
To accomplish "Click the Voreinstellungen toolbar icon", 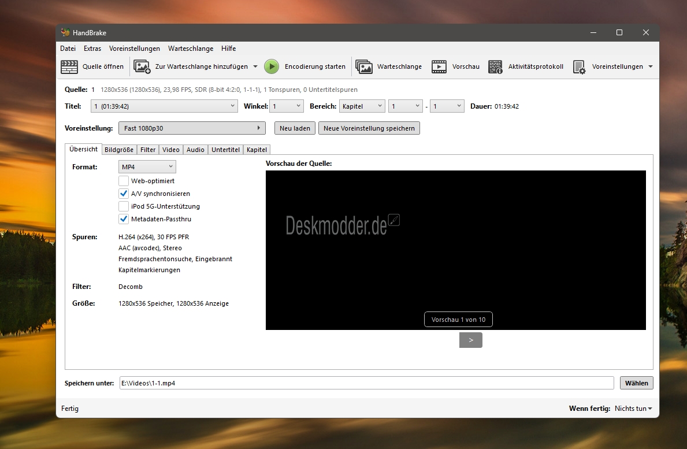I will click(x=580, y=66).
